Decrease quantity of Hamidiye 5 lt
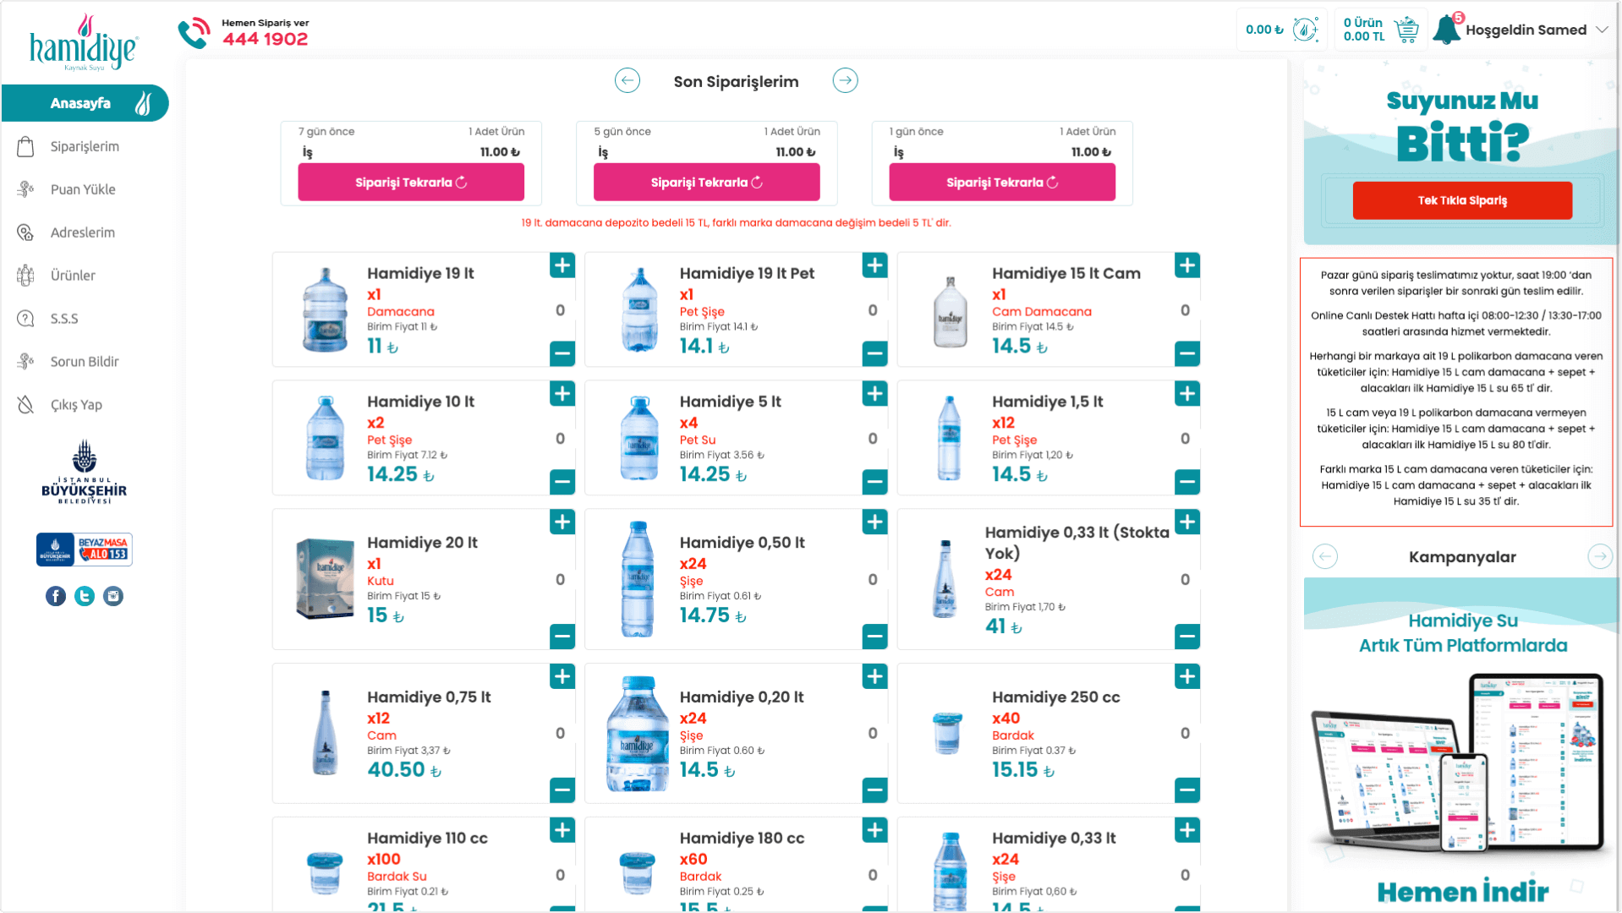 coord(874,482)
